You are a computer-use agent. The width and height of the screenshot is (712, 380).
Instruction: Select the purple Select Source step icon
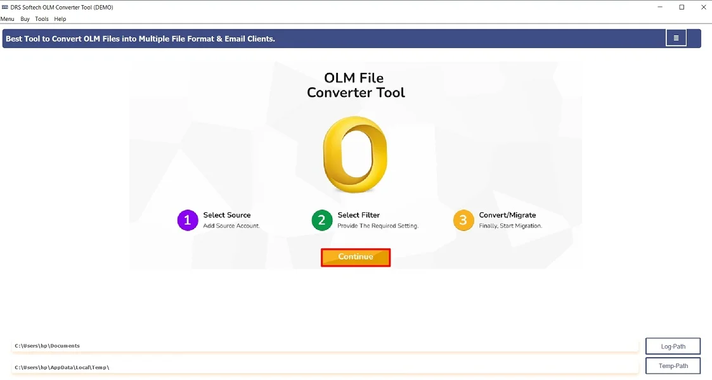point(187,220)
